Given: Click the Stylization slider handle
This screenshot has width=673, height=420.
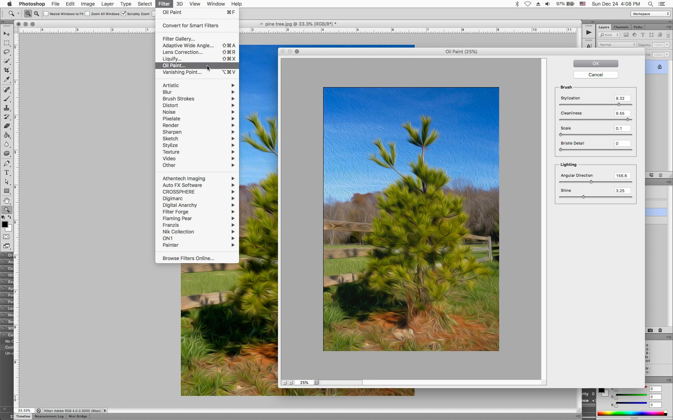Looking at the screenshot, I should click(619, 104).
